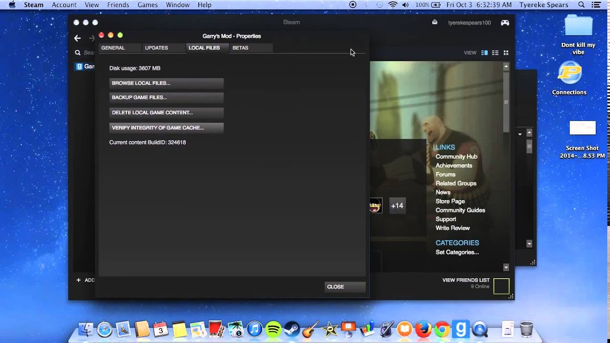Image resolution: width=610 pixels, height=343 pixels.
Task: Open Big Picture mode controller icon
Action: pos(505,22)
